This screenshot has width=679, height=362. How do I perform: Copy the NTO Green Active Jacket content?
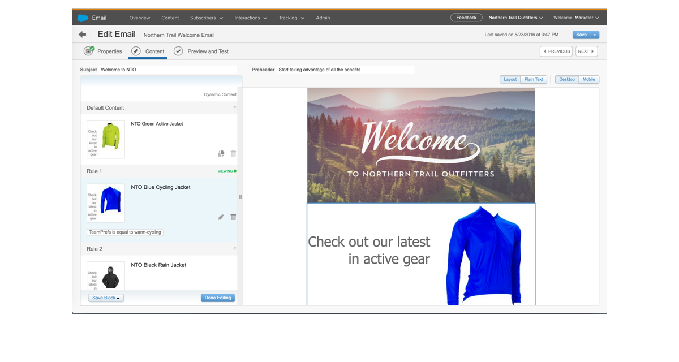pyautogui.click(x=221, y=154)
